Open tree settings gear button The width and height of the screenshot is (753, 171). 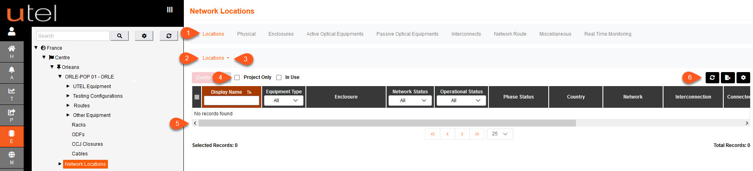pos(144,36)
